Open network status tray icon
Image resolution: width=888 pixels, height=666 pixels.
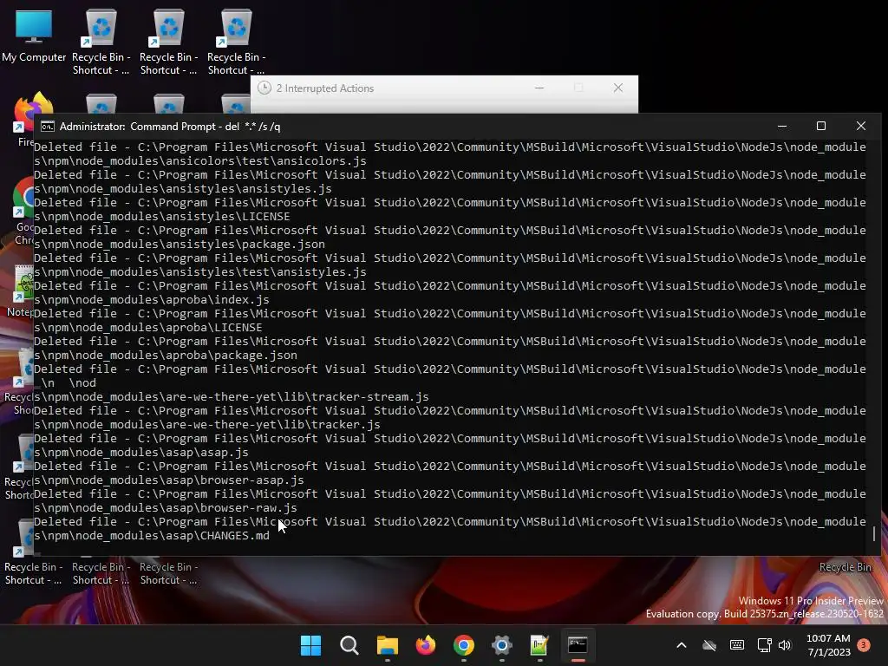[764, 645]
